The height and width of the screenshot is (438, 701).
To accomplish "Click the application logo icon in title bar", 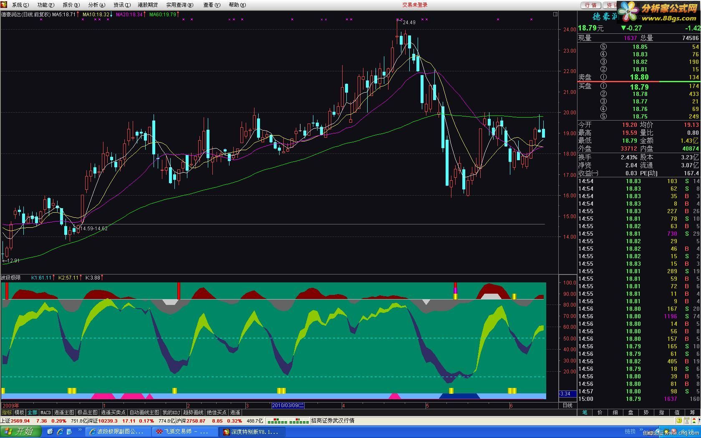I will (x=4, y=5).
